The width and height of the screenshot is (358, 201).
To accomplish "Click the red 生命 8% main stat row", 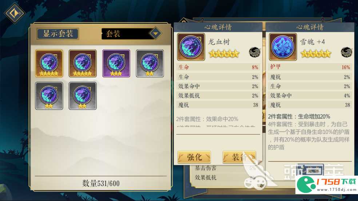I will (x=218, y=67).
